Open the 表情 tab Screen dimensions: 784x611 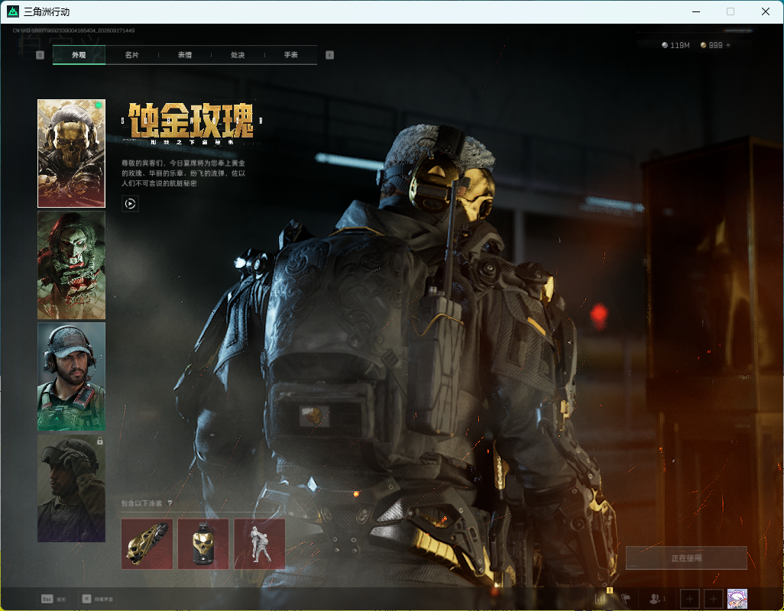point(185,55)
